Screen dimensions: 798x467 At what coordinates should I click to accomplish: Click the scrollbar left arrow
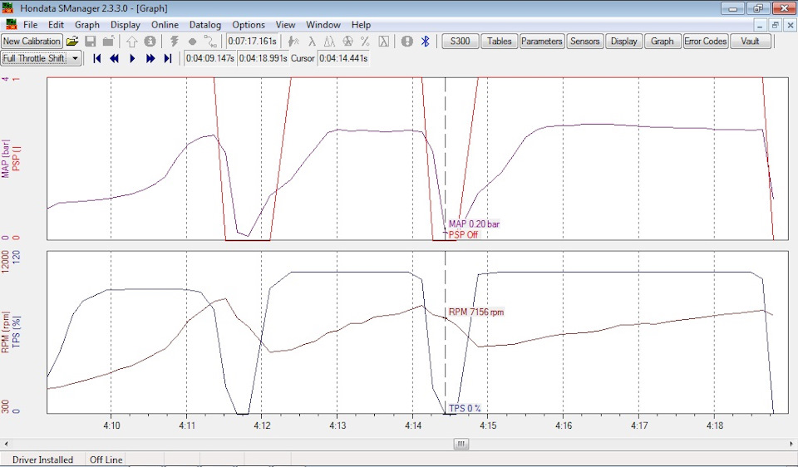(6, 444)
